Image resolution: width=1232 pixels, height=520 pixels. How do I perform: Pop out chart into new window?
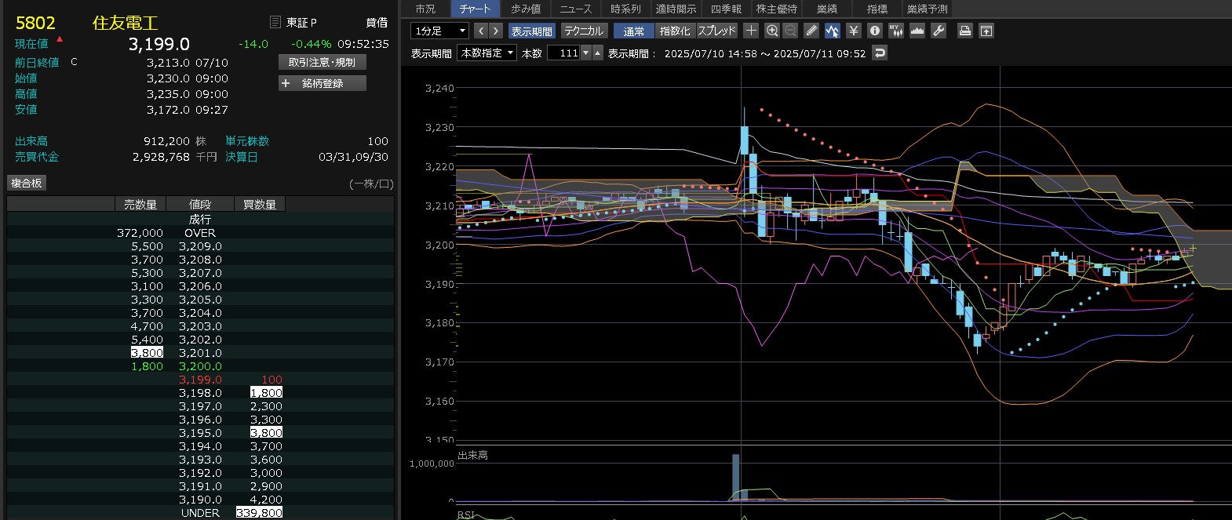pos(986,31)
